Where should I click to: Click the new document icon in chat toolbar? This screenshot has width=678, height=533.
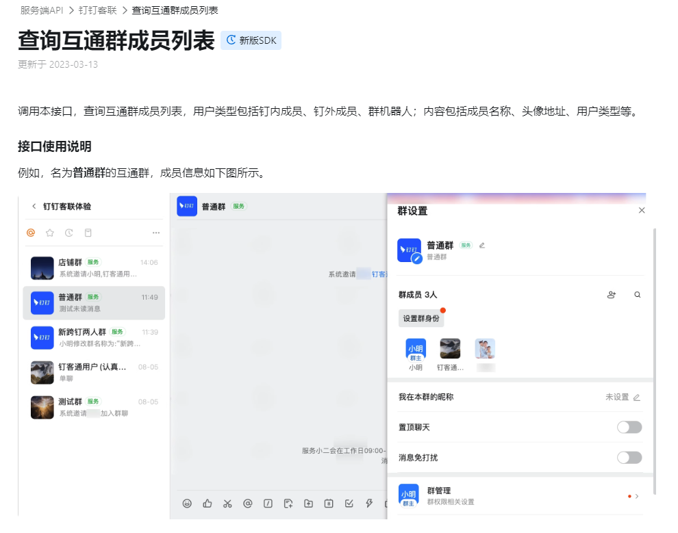(288, 503)
